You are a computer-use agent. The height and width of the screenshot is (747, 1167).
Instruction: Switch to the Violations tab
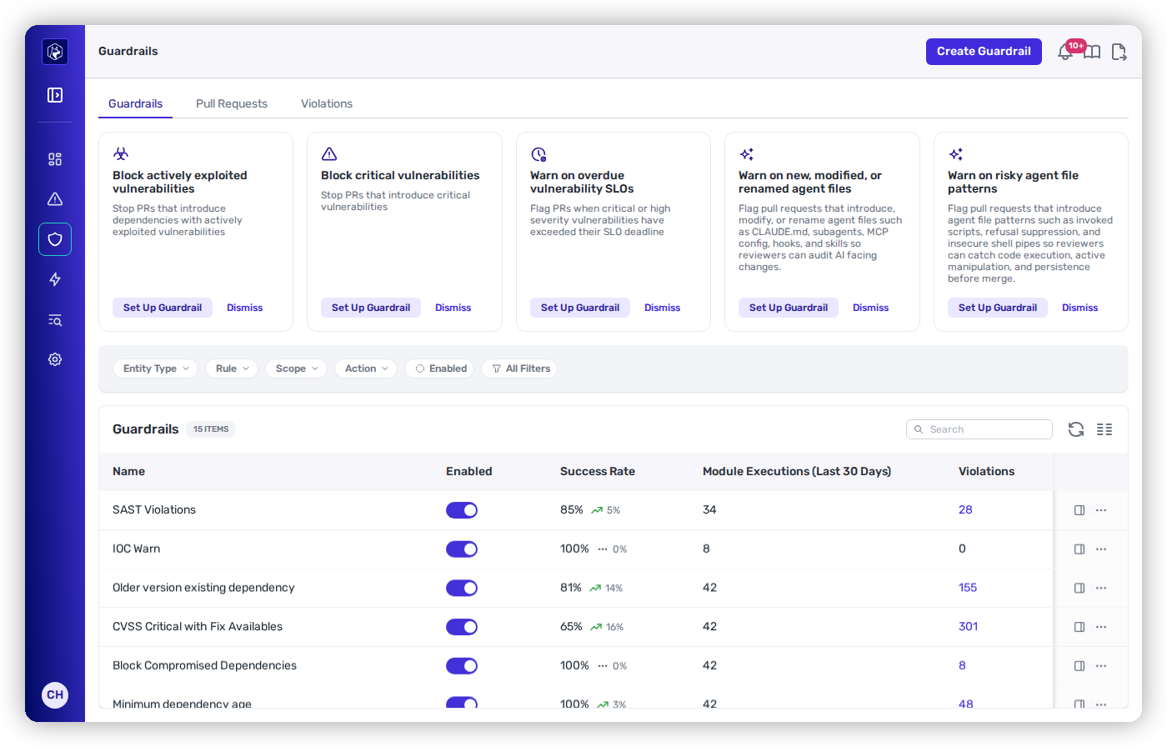327,103
